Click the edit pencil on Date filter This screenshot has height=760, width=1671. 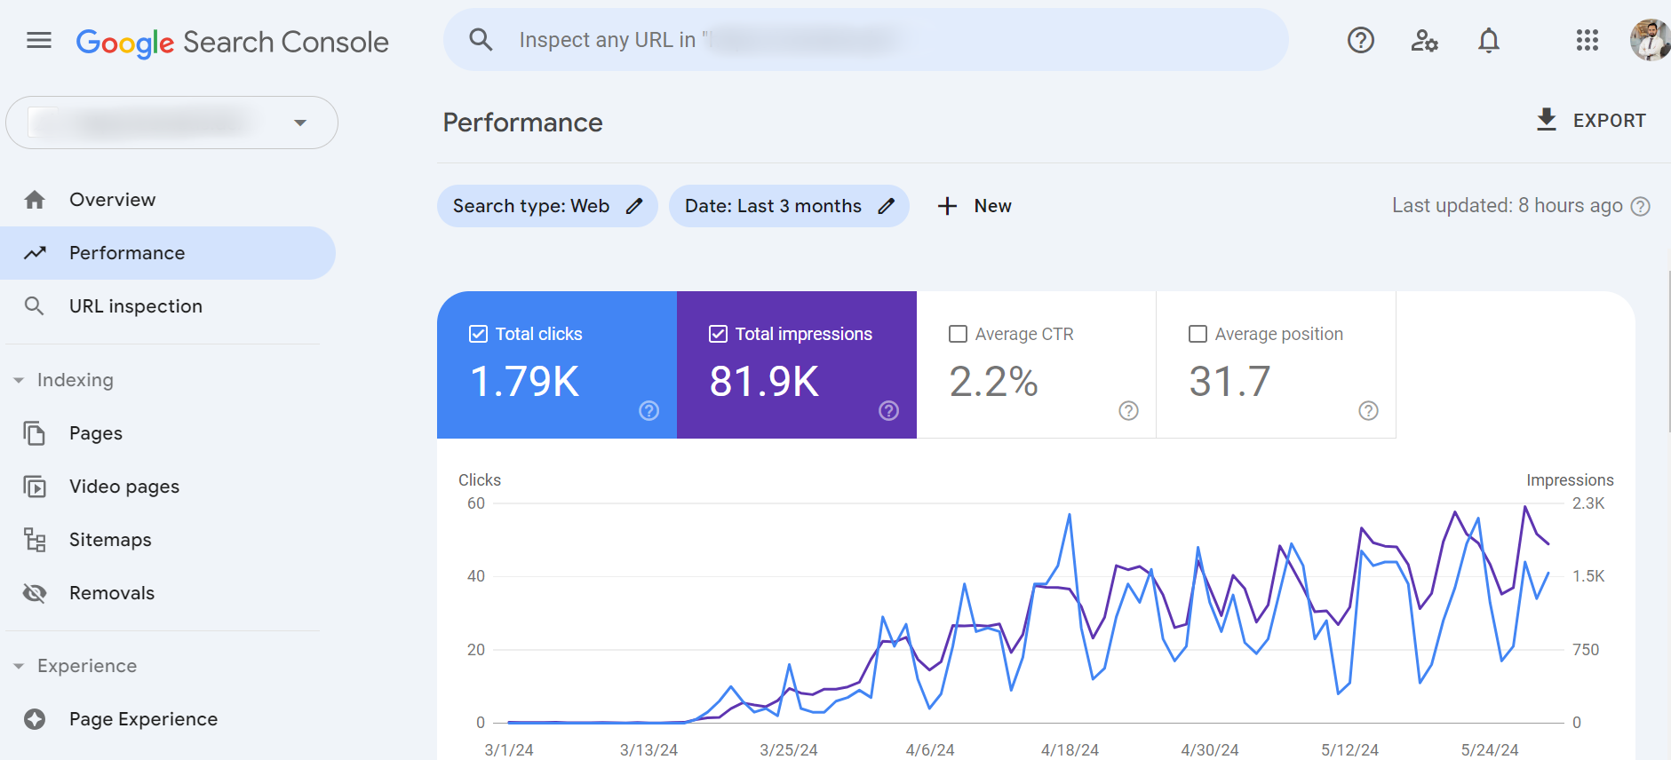coord(886,206)
